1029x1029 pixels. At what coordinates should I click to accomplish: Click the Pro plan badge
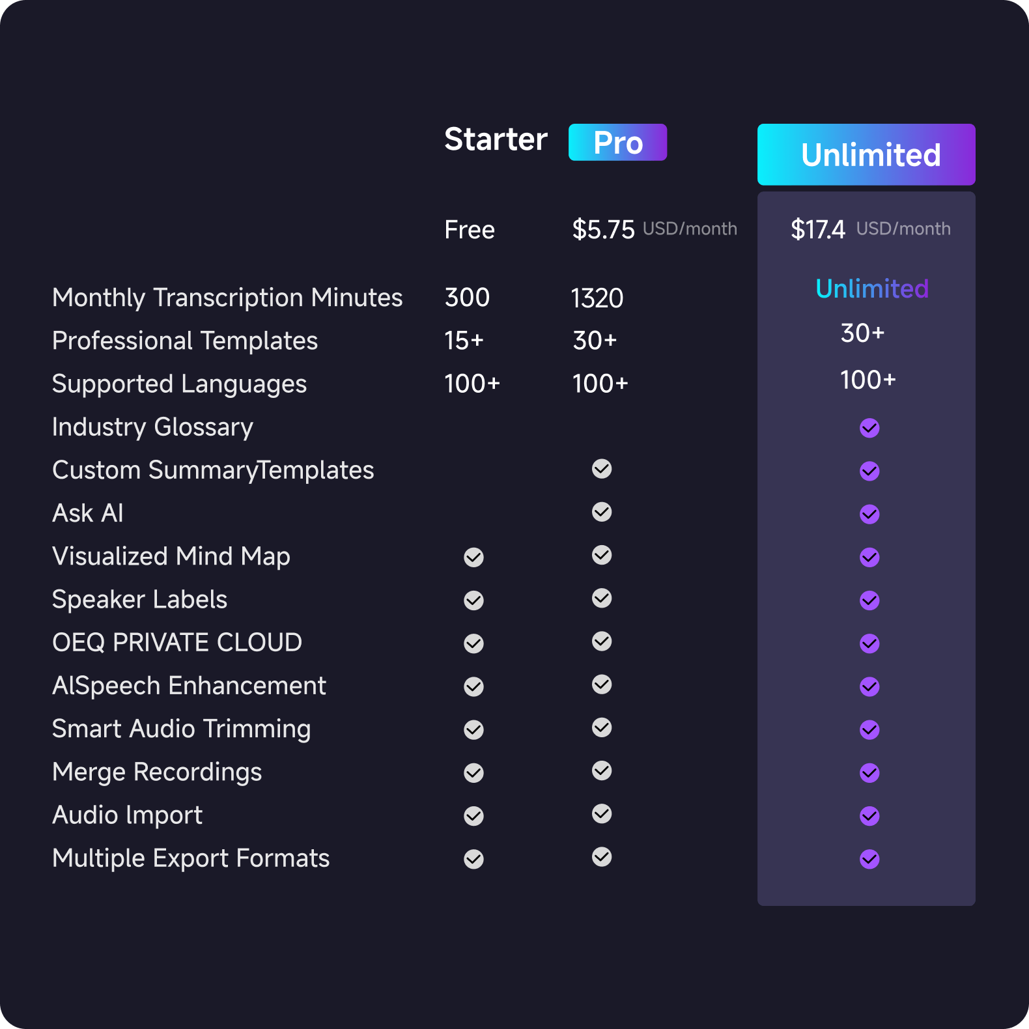[x=617, y=142]
